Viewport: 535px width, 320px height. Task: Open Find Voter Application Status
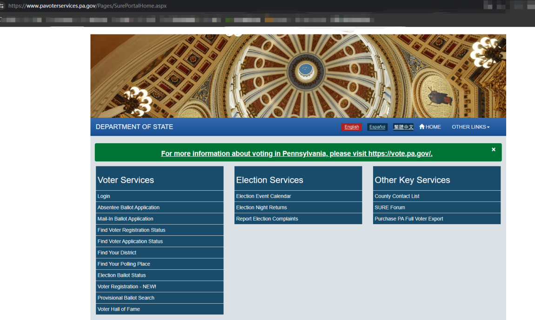coord(130,241)
